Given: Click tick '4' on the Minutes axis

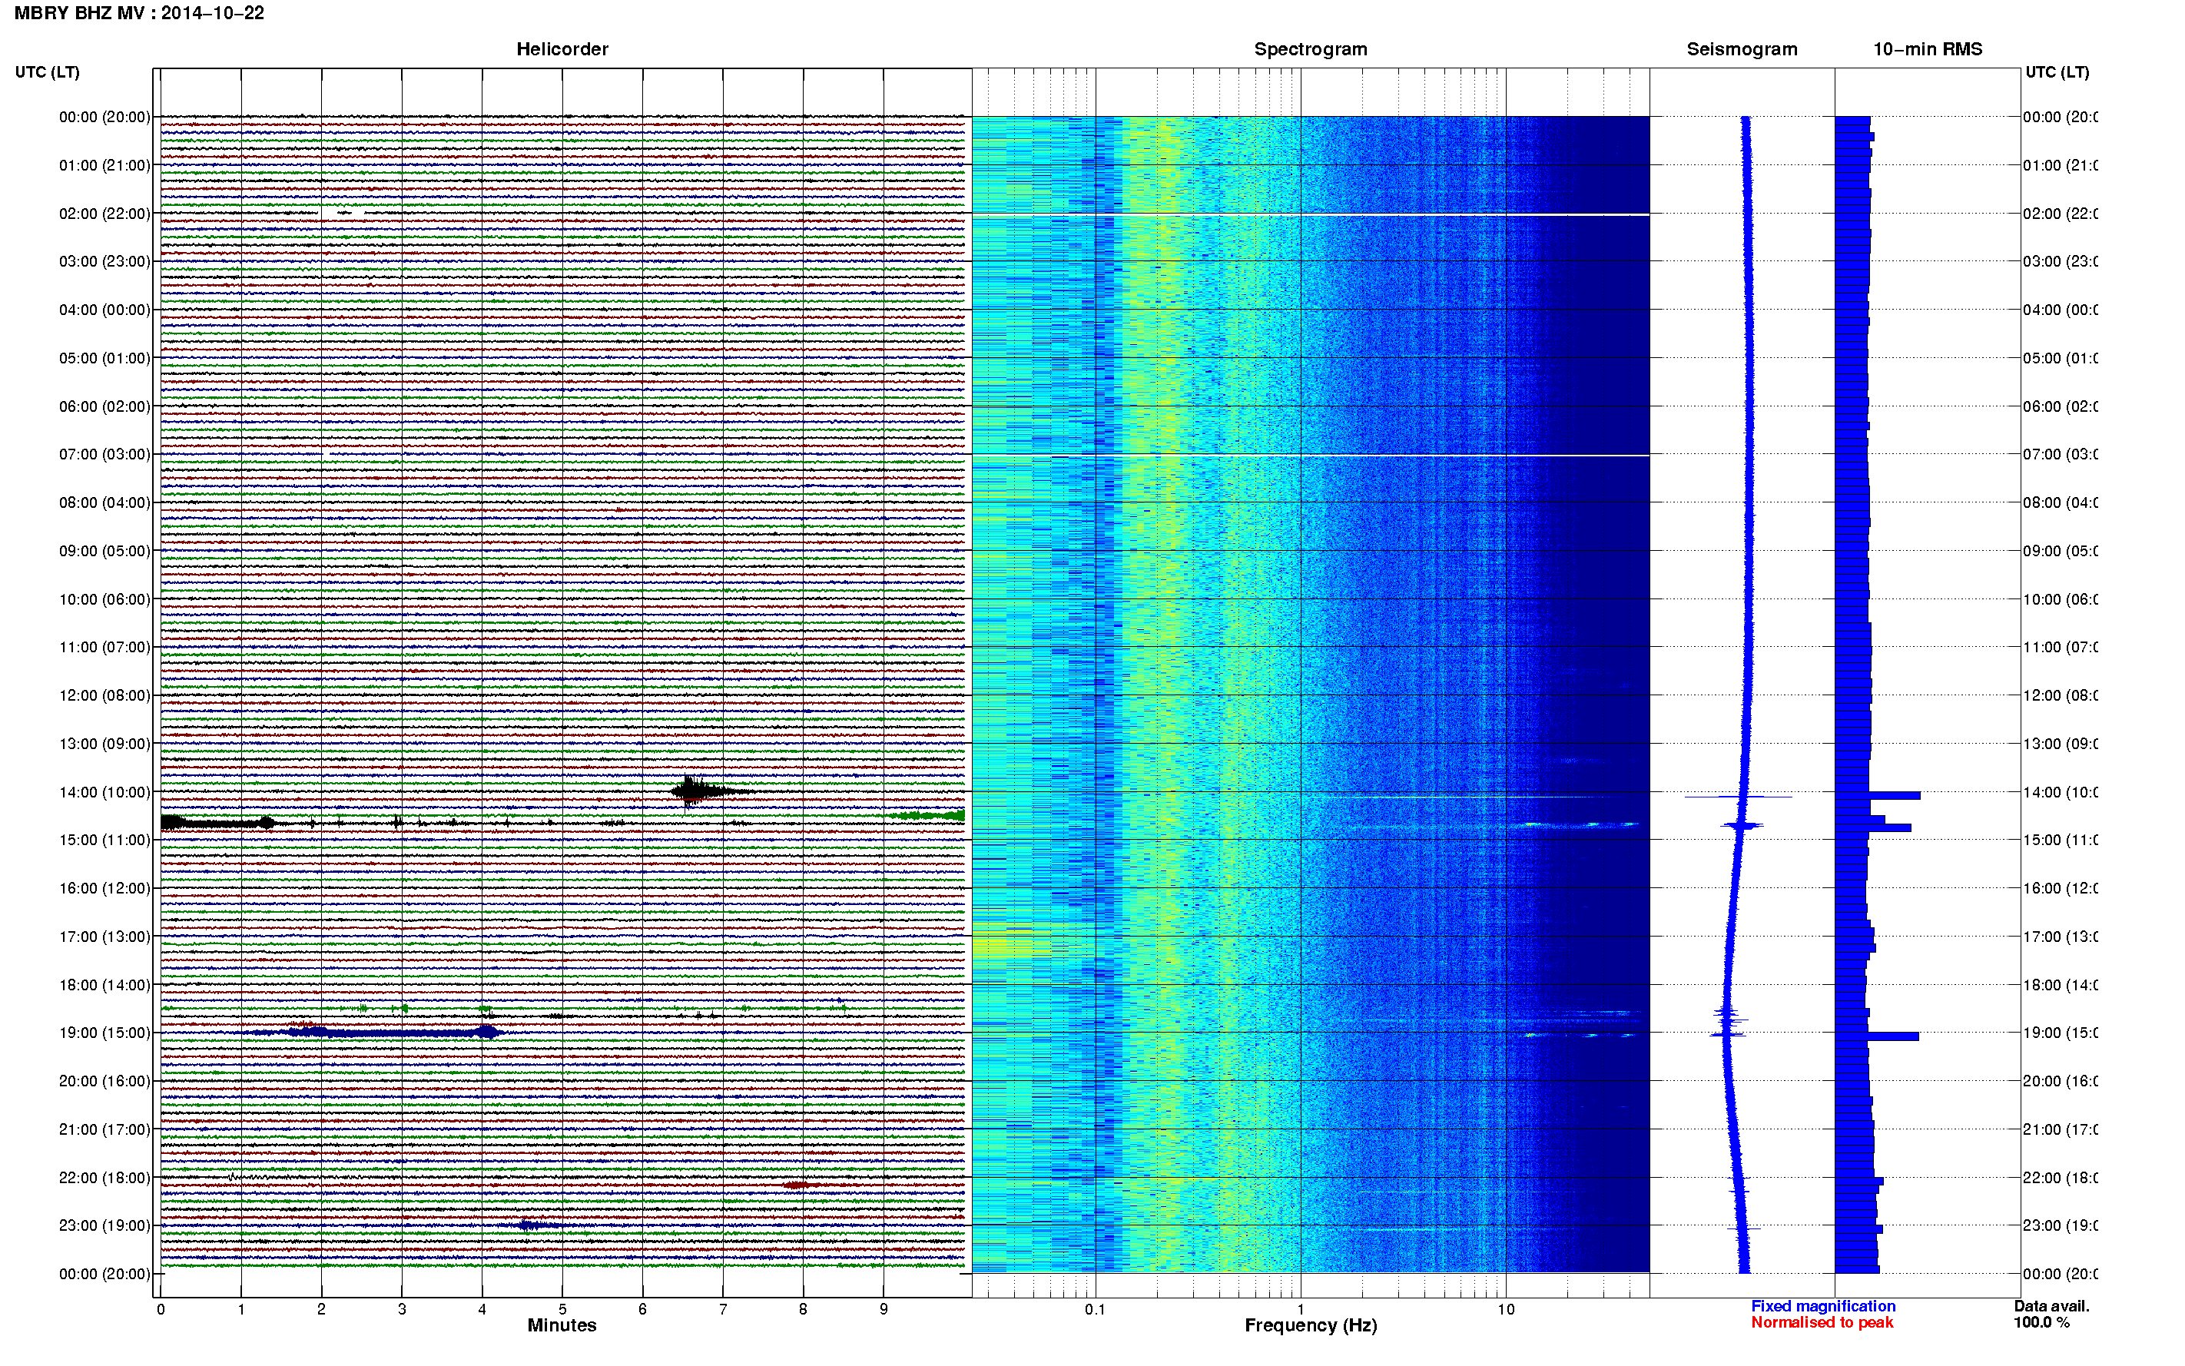Looking at the screenshot, I should (482, 1309).
